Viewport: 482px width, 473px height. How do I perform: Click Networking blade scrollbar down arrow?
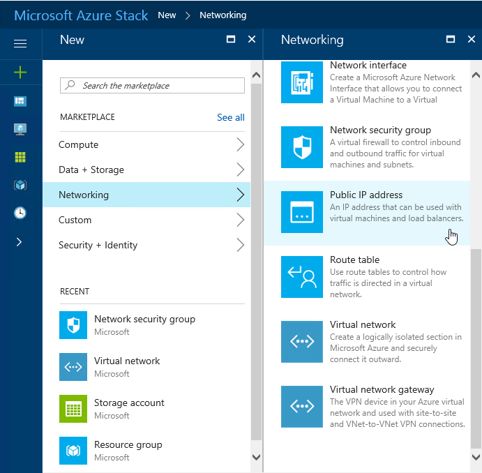[476, 457]
